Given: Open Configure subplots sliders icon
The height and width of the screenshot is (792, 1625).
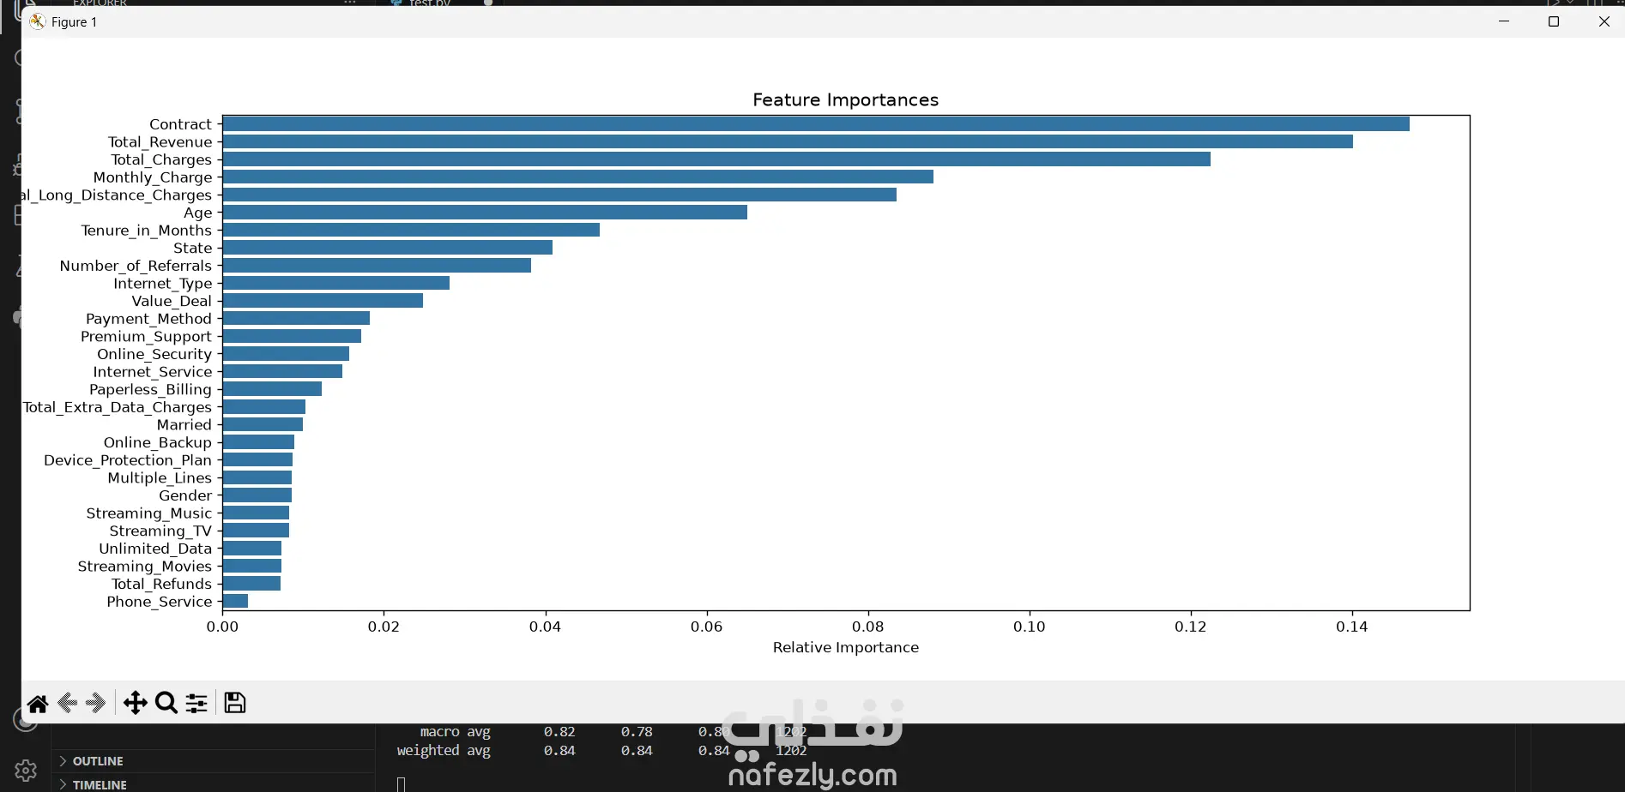Looking at the screenshot, I should 196,704.
